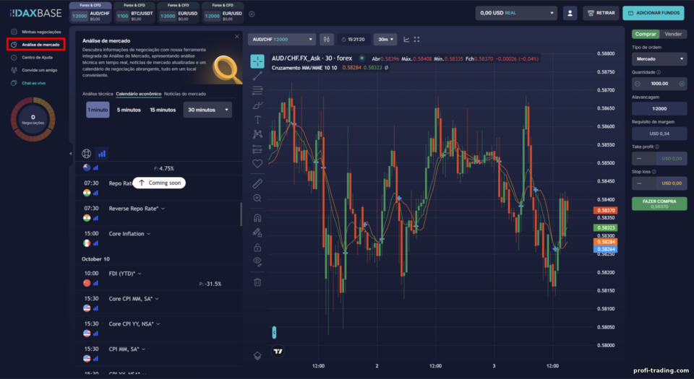This screenshot has width=694, height=379.
Task: Open the indicators line chart icon
Action: click(x=406, y=39)
